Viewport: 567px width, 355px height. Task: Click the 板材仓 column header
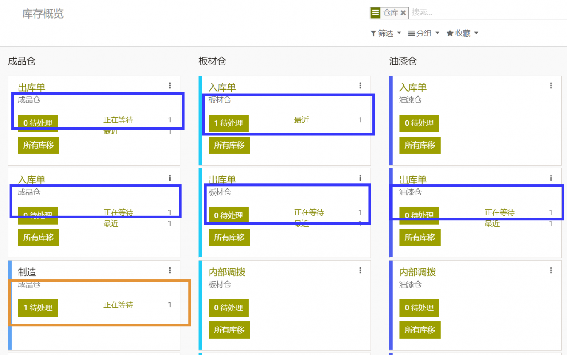(212, 61)
